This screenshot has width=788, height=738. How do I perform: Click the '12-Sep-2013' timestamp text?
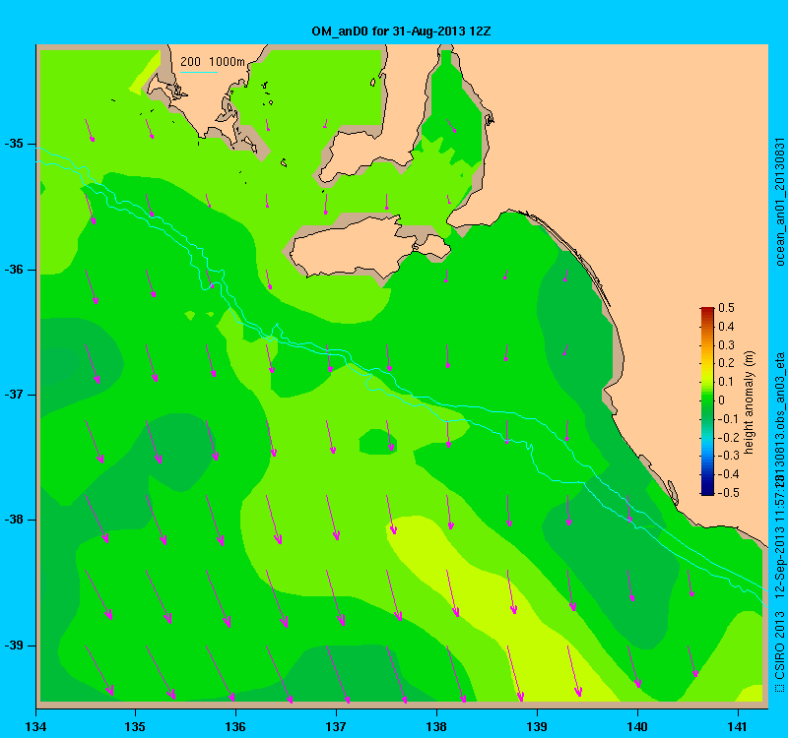coord(779,561)
